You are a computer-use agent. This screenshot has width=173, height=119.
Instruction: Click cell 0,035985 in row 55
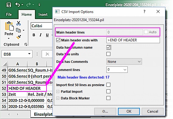click(37, 106)
